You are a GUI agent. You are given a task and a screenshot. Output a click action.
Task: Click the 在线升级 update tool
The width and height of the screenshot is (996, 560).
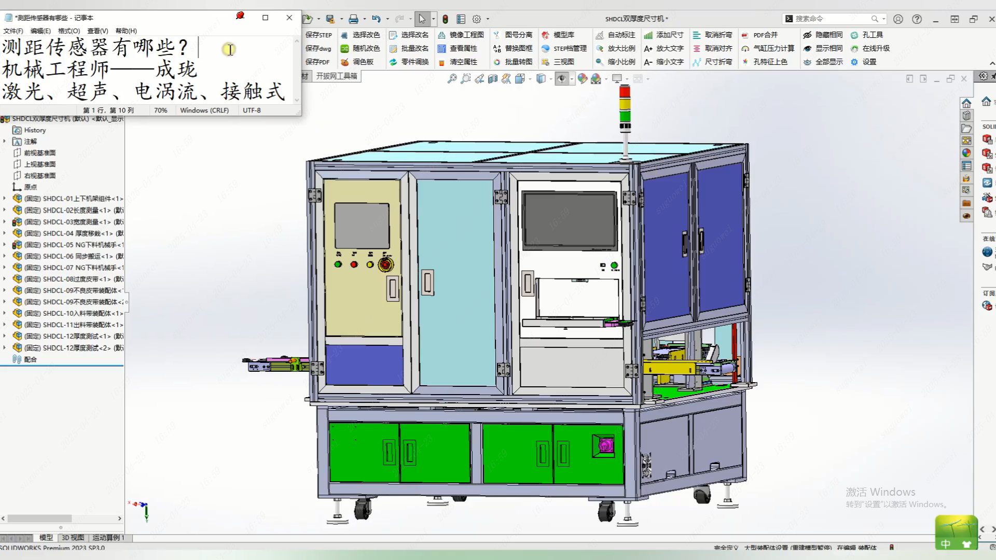pyautogui.click(x=870, y=48)
